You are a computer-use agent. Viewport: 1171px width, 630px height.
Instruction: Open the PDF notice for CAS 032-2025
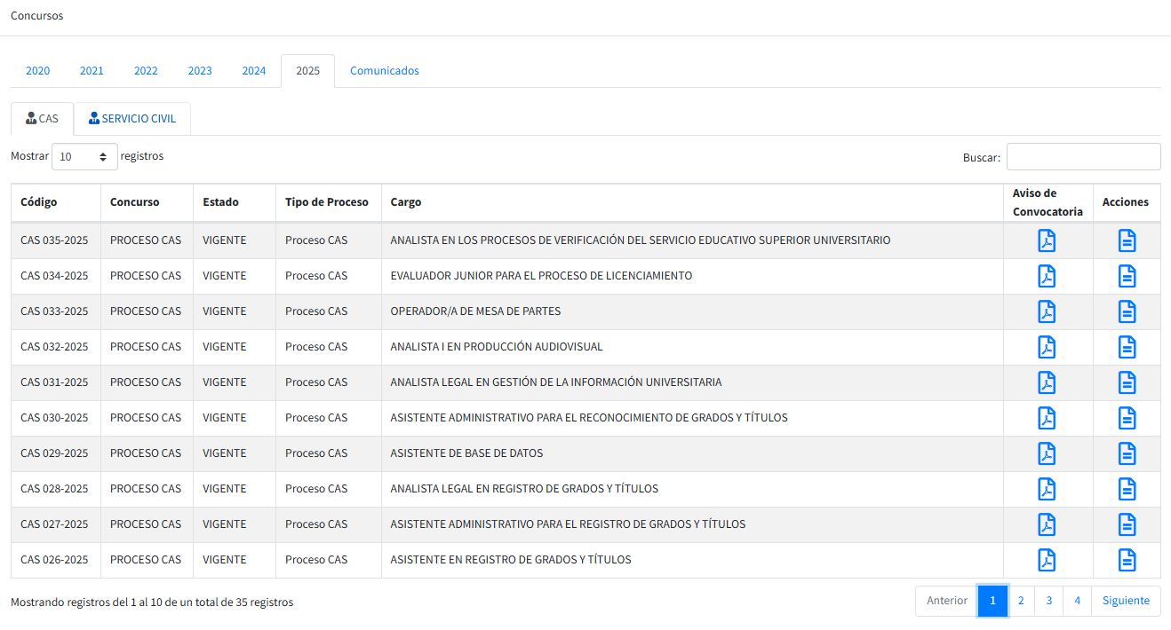pos(1048,347)
